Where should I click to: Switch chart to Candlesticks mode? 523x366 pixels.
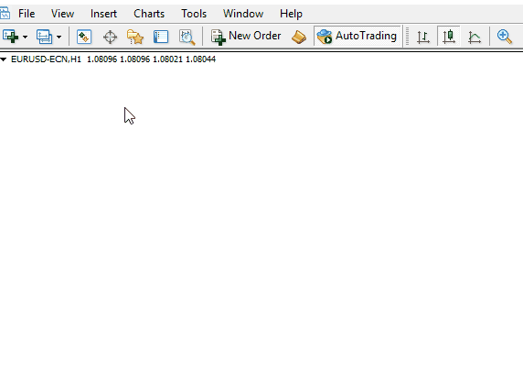tap(449, 37)
